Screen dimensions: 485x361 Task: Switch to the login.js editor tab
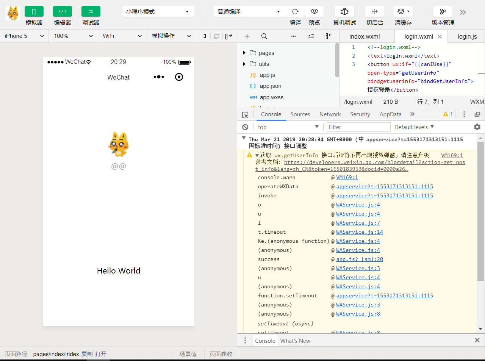pos(467,36)
